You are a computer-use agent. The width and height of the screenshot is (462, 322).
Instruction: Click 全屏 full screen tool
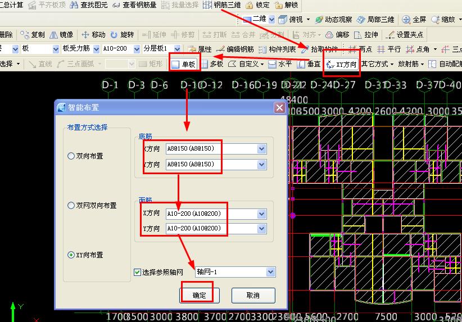click(414, 20)
